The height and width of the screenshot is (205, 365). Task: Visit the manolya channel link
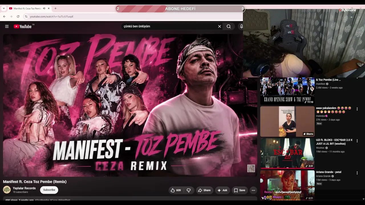point(321,116)
